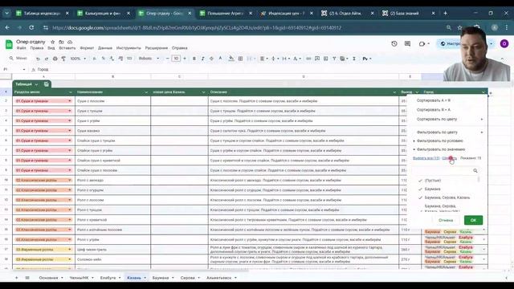
Task: Open the Описание column filter arrow
Action: [394, 92]
